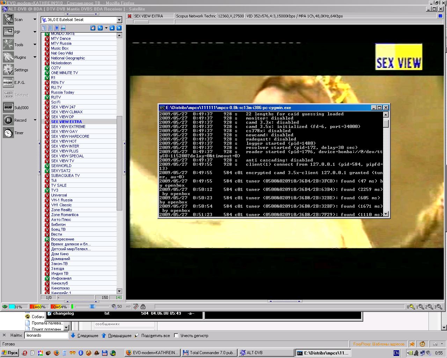Expand the Scan dropdown arrow
The image size is (447, 358).
35,20
